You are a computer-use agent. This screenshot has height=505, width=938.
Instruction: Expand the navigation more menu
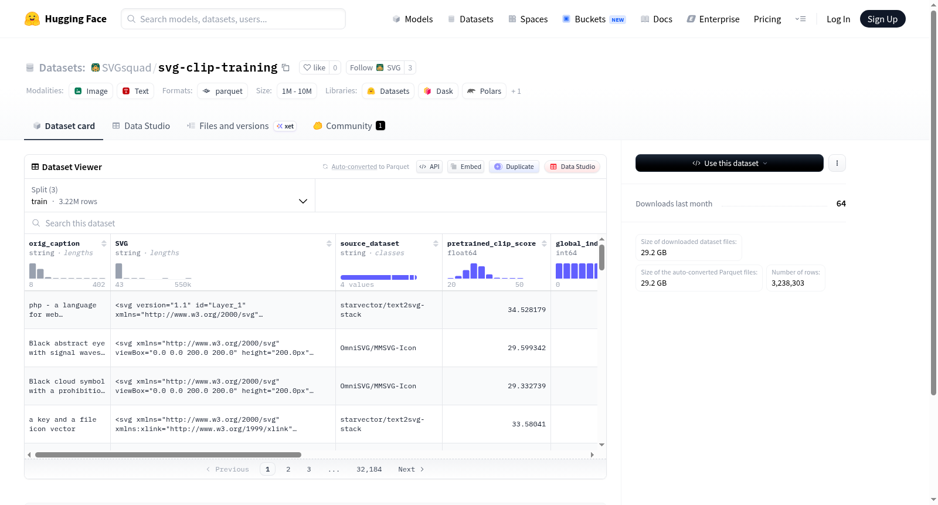(x=800, y=19)
